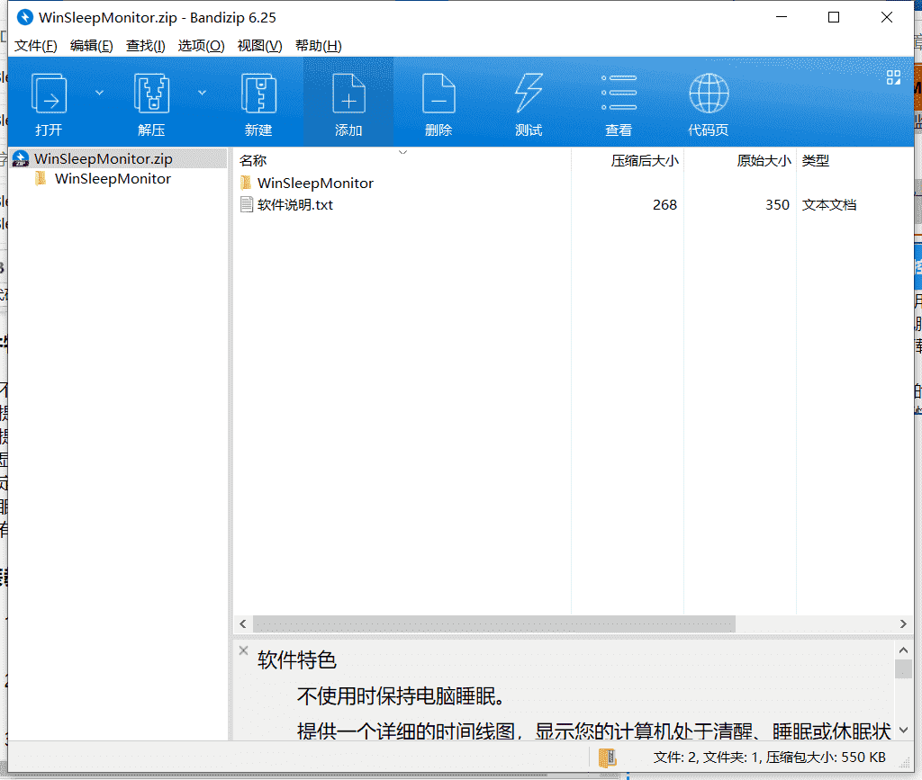Image resolution: width=922 pixels, height=780 pixels.
Task: Click horizontal scrollbar right arrow
Action: point(903,623)
